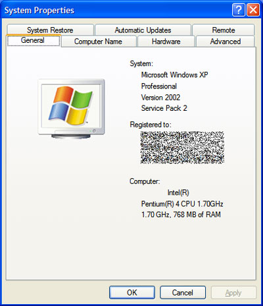The width and height of the screenshot is (263, 306).
Task: Switch to the Automatic Updates tab
Action: click(x=143, y=30)
